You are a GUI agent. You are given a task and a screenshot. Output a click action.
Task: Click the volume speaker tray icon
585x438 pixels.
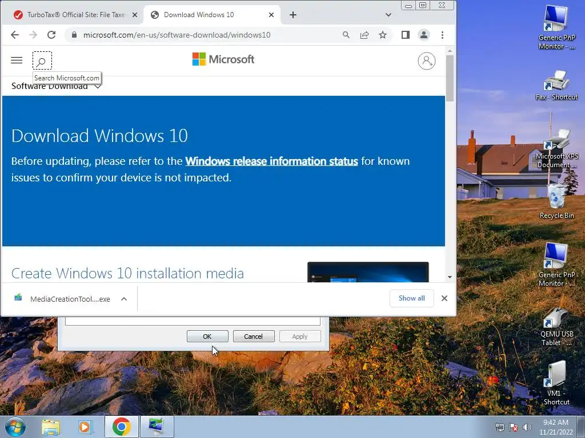[x=527, y=427]
